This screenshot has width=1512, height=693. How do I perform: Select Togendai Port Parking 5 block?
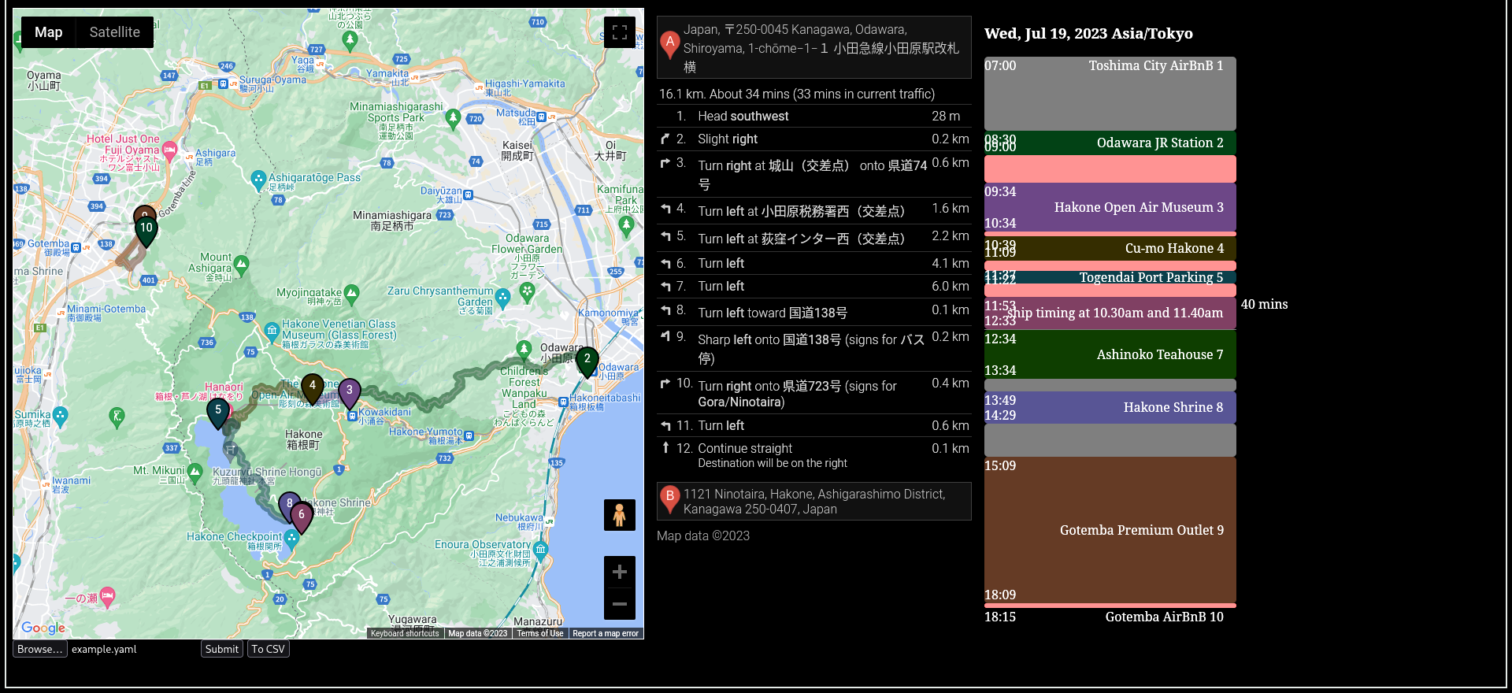(1110, 277)
